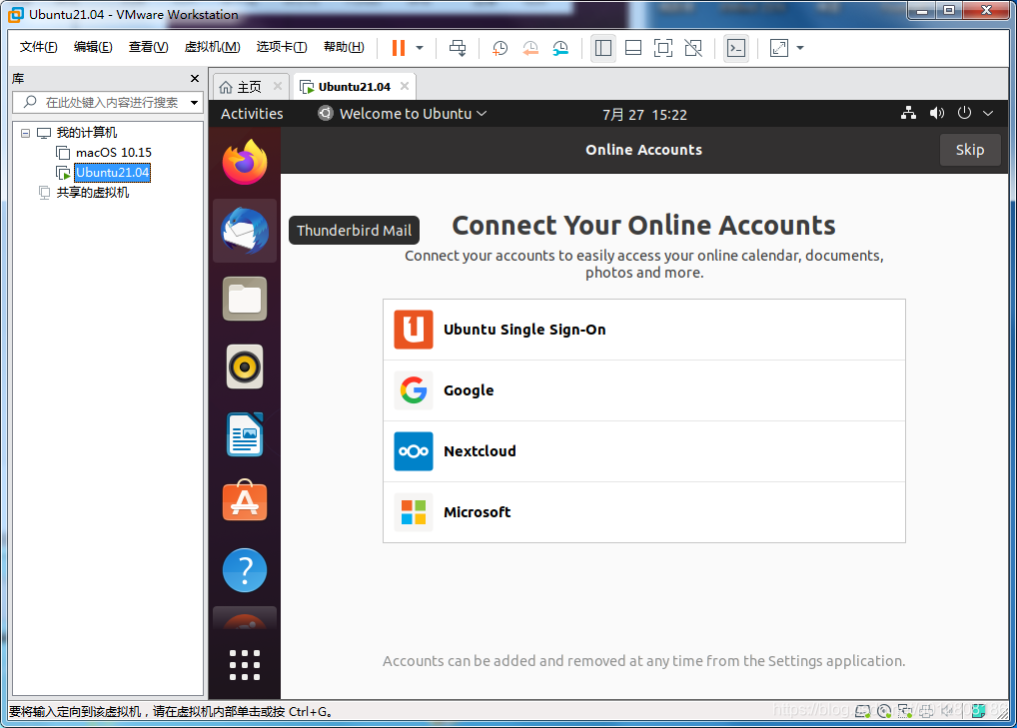Launch Firefox from the dock
Screen dimensions: 1017x728
[x=245, y=162]
